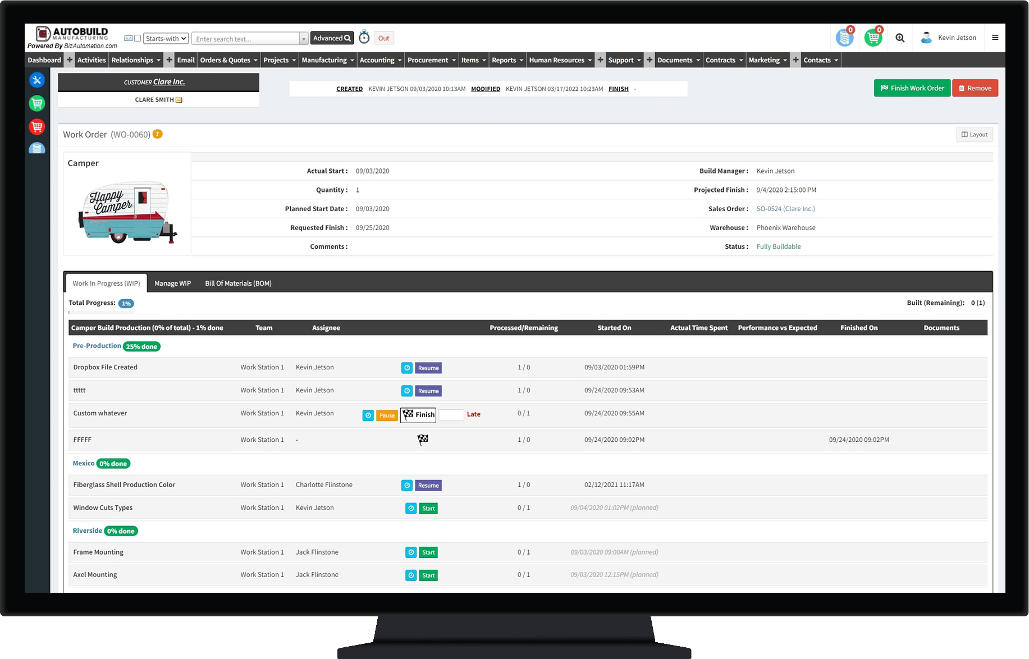Click the clock icon in ttttt row

pyautogui.click(x=407, y=391)
